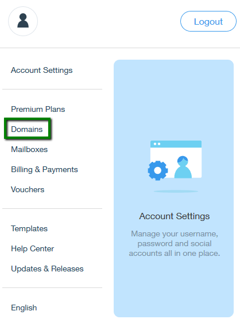Open Billing & Payments
240x319 pixels.
click(44, 169)
